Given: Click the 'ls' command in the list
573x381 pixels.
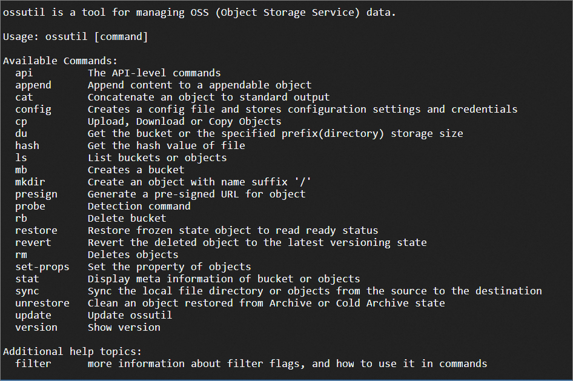Looking at the screenshot, I should (x=21, y=157).
